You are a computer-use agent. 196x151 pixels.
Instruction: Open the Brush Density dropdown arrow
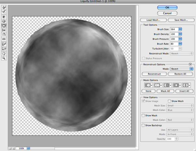coord(180,34)
